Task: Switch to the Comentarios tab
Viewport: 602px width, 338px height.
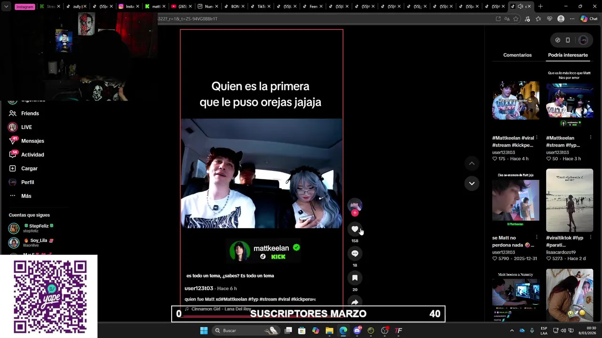Action: click(x=517, y=55)
